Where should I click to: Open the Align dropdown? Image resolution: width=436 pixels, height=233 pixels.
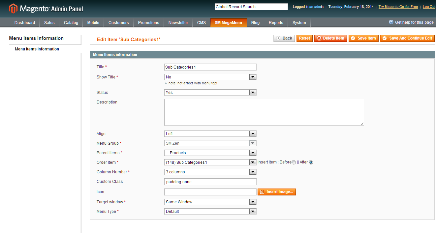click(210, 134)
